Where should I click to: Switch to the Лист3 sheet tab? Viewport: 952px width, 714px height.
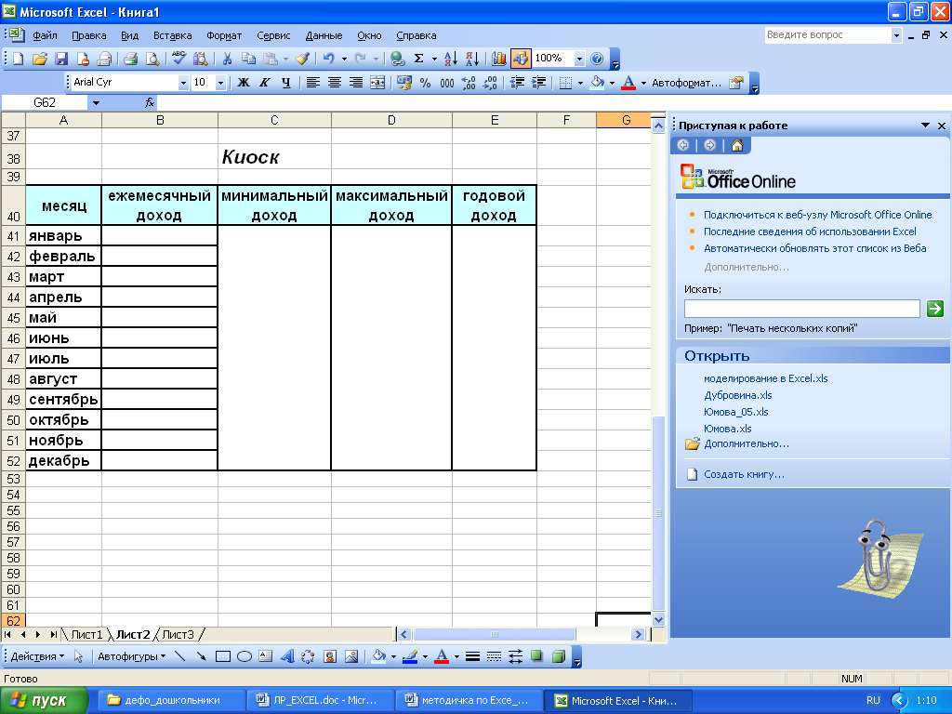pos(178,634)
